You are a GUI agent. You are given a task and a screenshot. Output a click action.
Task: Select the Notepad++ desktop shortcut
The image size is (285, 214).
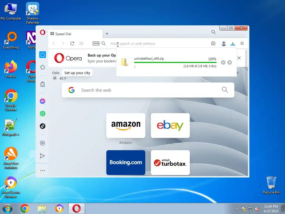11,127
